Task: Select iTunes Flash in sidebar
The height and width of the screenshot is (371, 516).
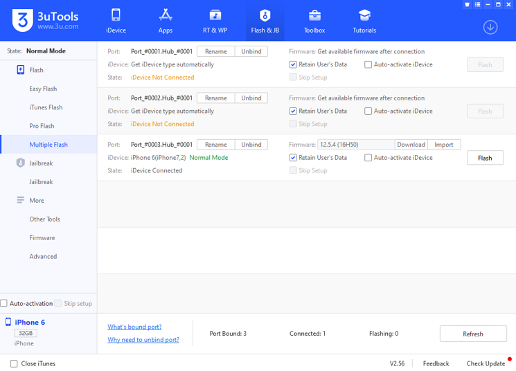Action: click(46, 107)
